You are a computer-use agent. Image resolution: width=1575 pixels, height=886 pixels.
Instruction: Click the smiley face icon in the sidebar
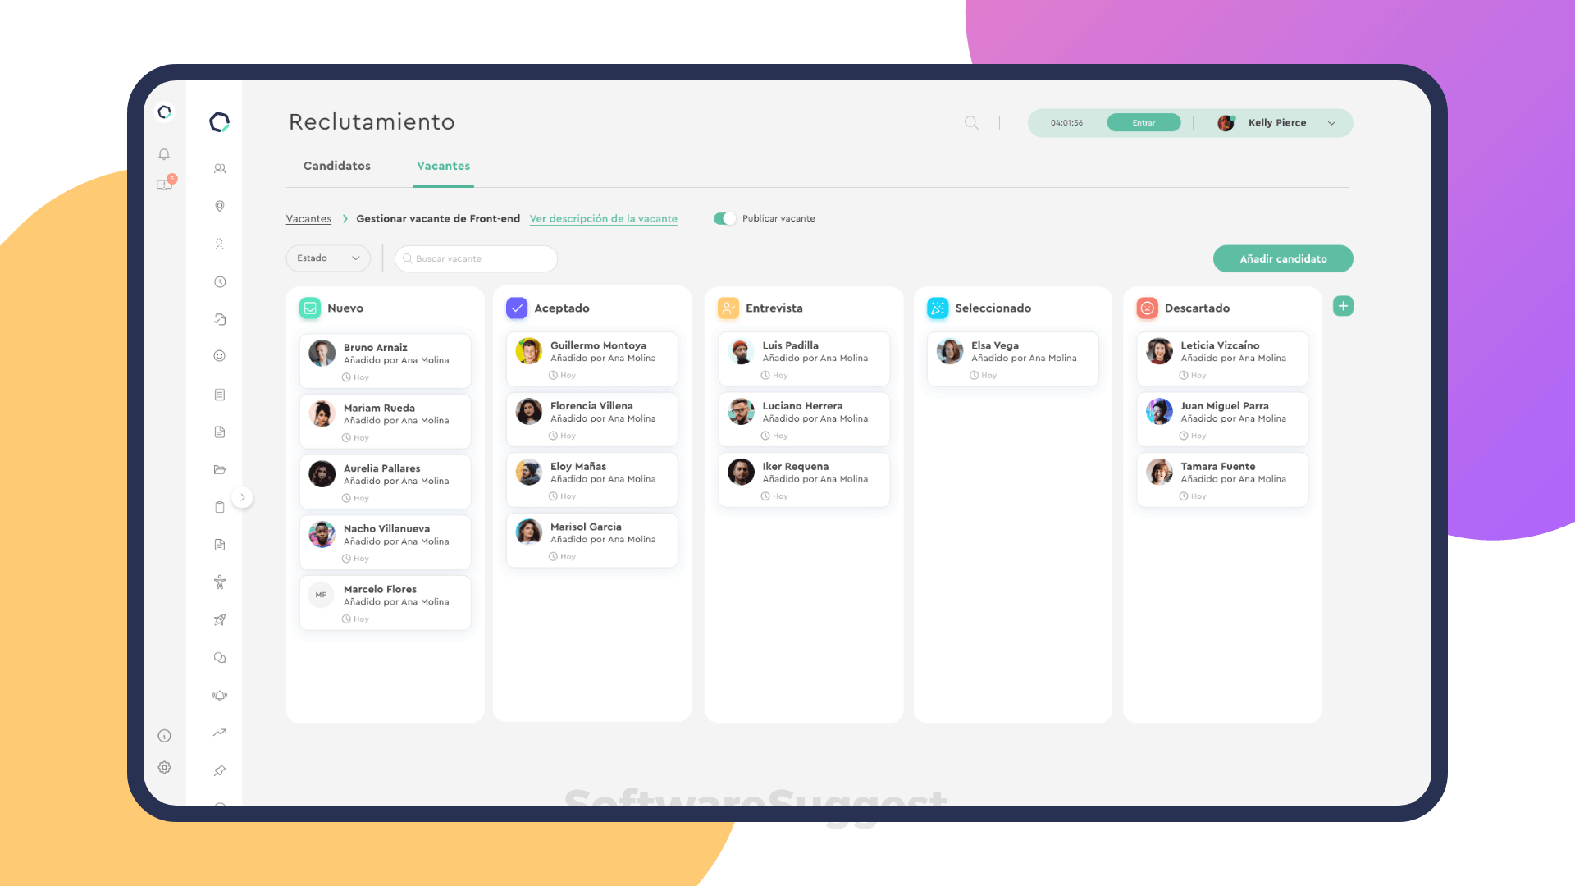tap(219, 355)
